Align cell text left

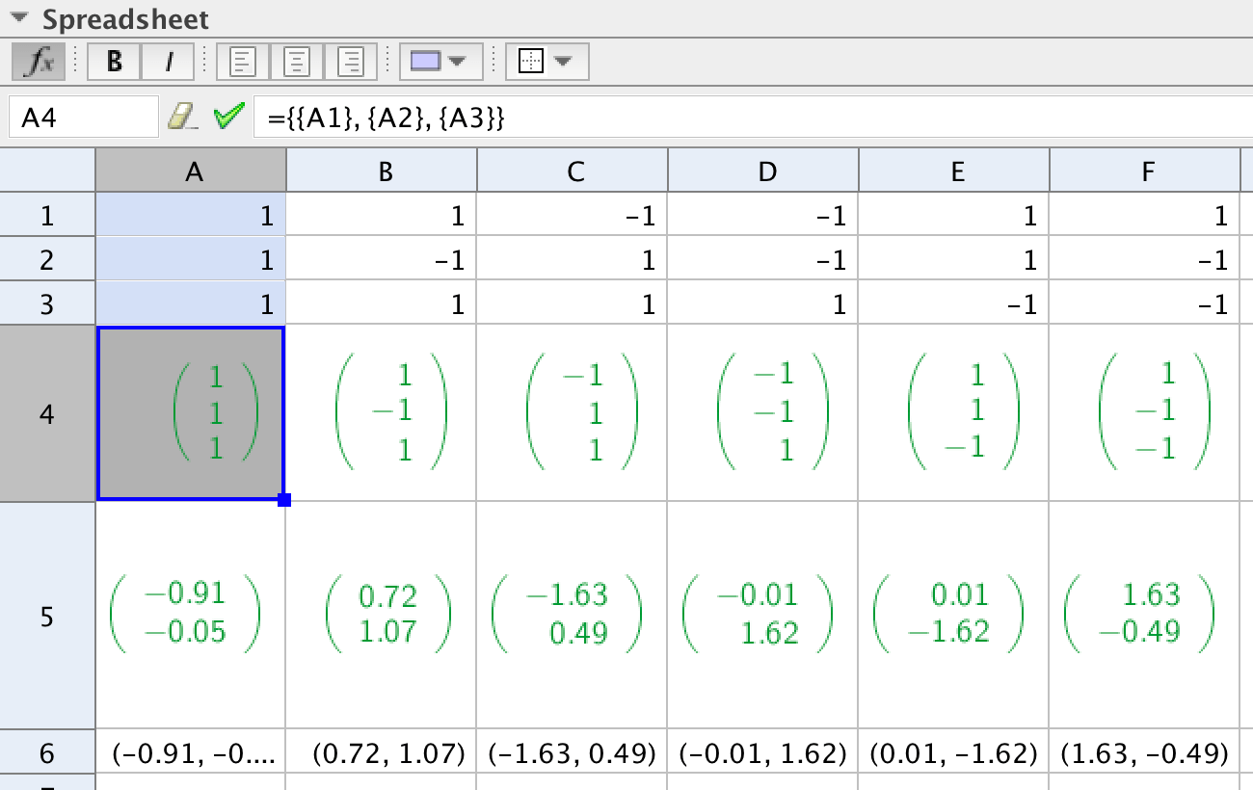(x=244, y=62)
